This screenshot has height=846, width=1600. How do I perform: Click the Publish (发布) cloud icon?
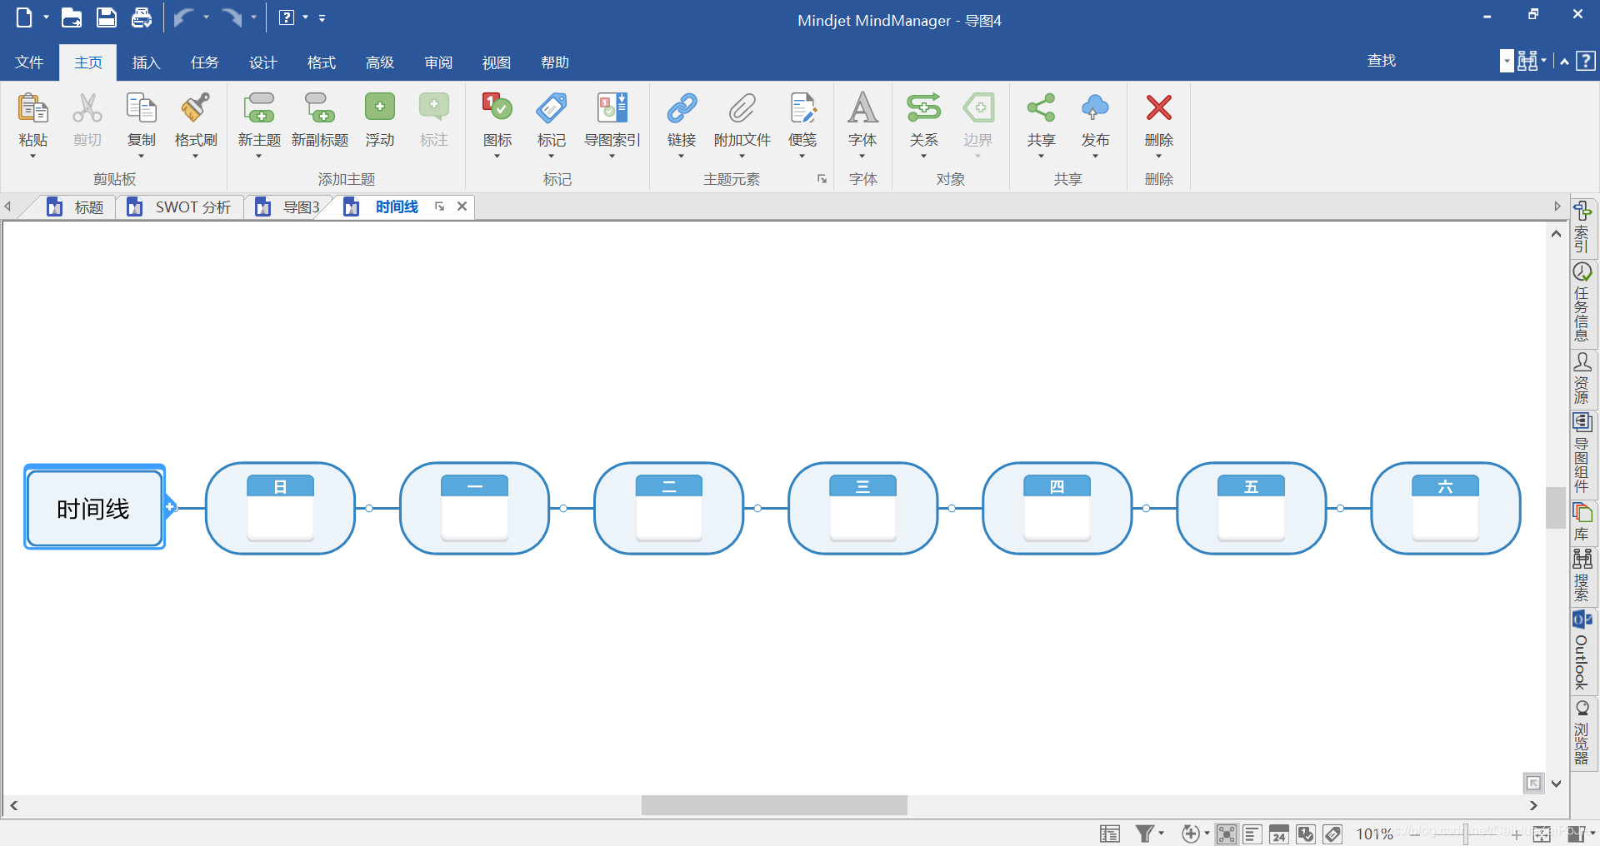[1095, 108]
